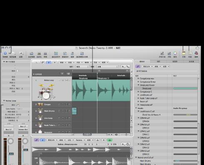
Task: Collapse DeepLoop B.wav in the Bin
Action: click(x=138, y=85)
